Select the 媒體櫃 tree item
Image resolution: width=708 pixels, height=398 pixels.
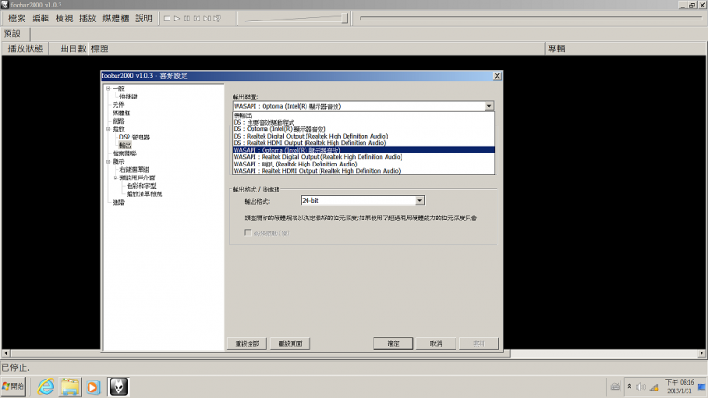121,113
